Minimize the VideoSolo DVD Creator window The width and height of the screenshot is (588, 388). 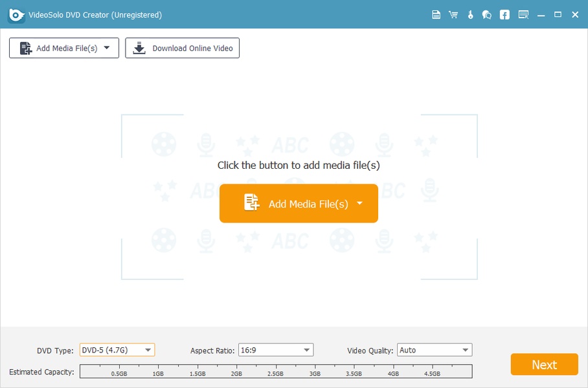coord(541,15)
